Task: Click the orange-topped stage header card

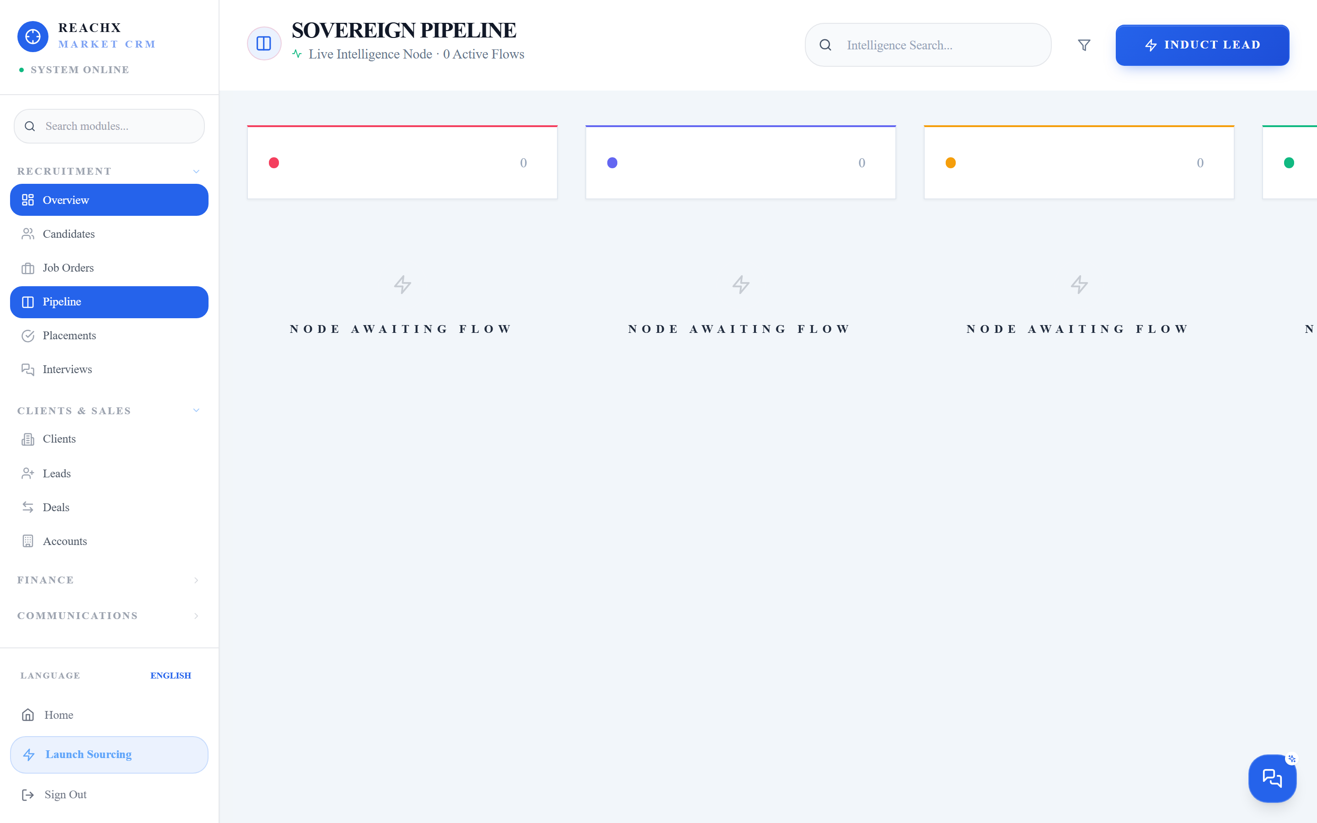Action: 1079,162
